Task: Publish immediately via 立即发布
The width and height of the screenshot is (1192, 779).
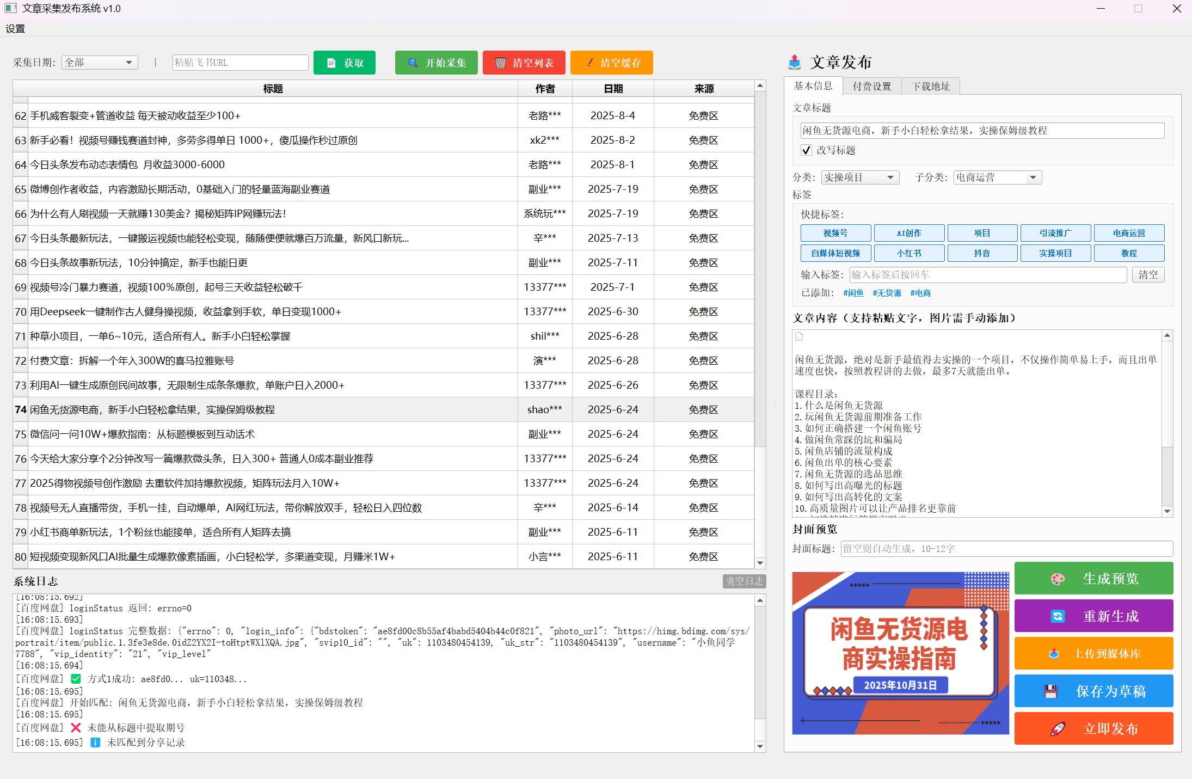Action: tap(1093, 728)
